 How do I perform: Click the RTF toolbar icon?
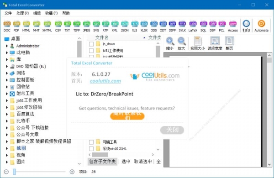click(x=105, y=26)
